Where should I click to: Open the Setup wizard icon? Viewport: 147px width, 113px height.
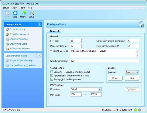[x=32, y=13]
